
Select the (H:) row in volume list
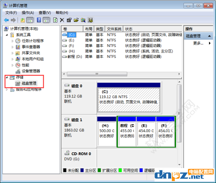[122, 51]
